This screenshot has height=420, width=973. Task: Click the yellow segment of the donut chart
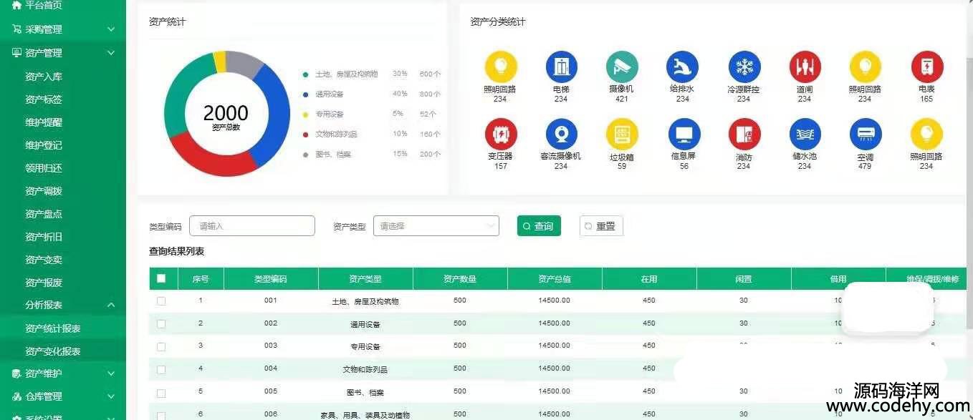(x=220, y=62)
